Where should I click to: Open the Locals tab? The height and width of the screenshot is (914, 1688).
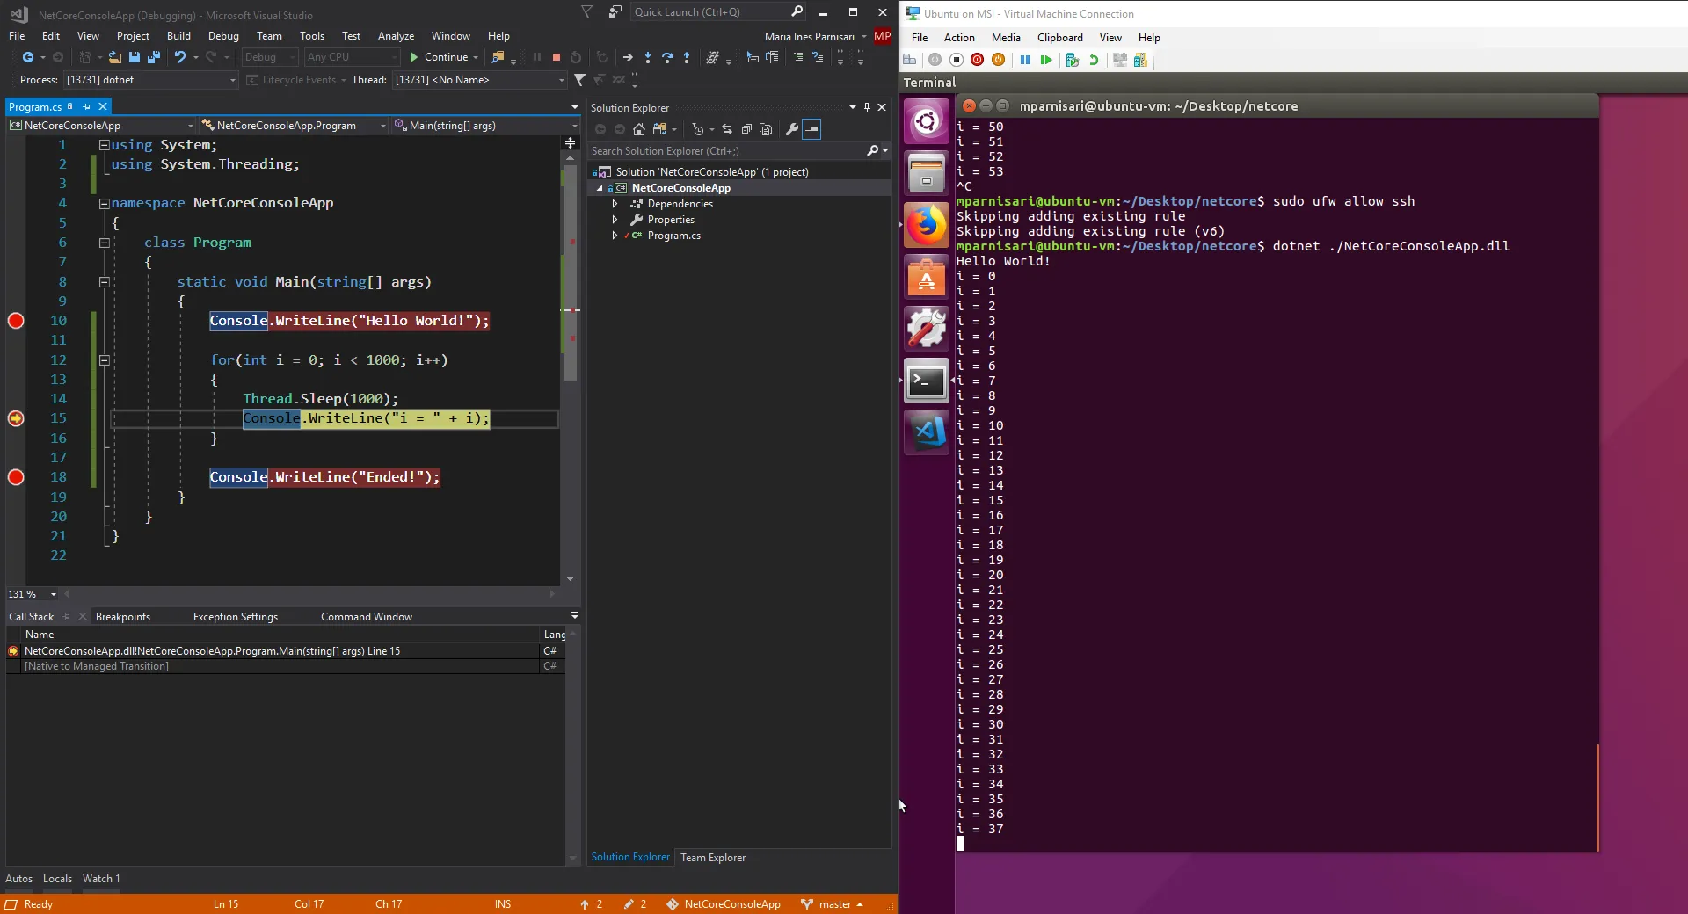click(x=57, y=879)
